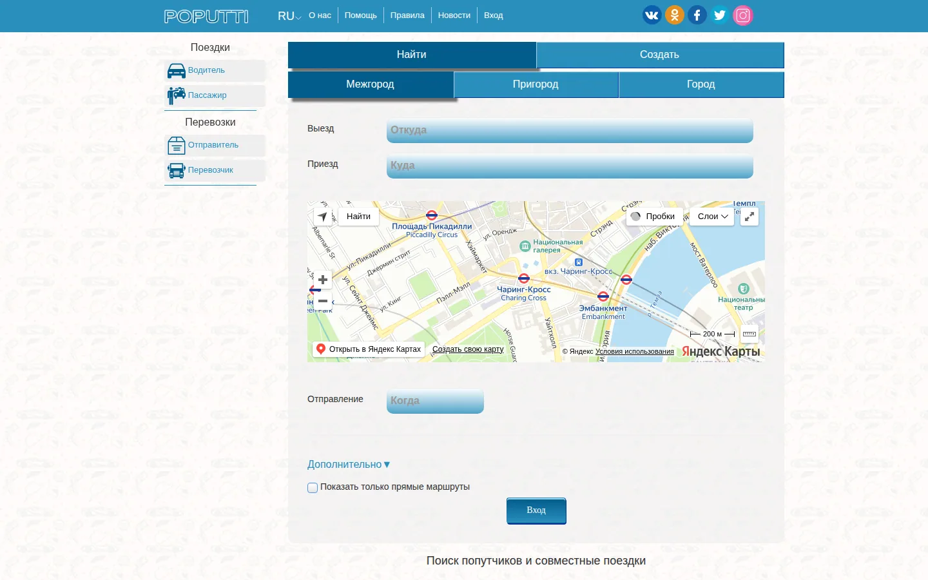
Task: Expand the Дополнительно section
Action: pyautogui.click(x=349, y=465)
